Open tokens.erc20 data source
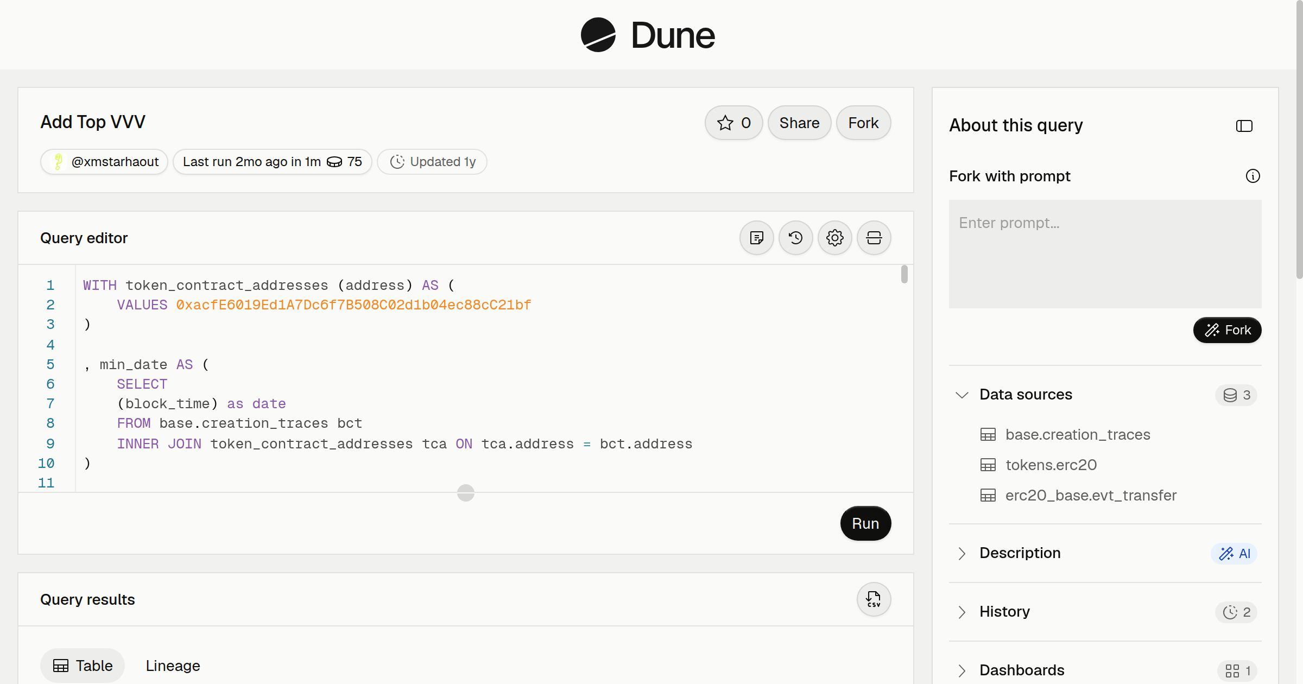The width and height of the screenshot is (1303, 684). pyautogui.click(x=1051, y=465)
